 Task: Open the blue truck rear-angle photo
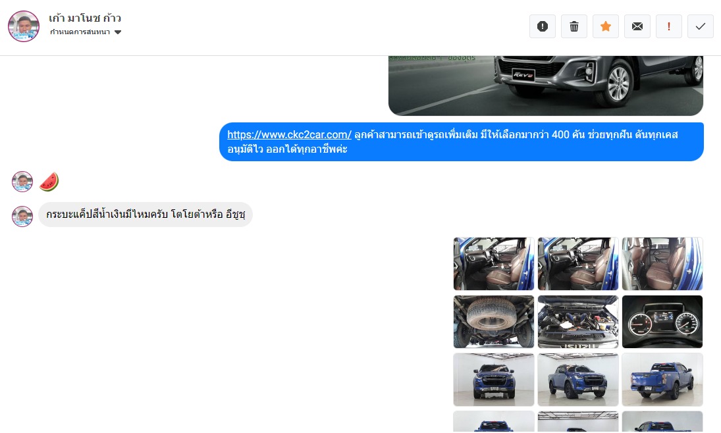pos(662,380)
